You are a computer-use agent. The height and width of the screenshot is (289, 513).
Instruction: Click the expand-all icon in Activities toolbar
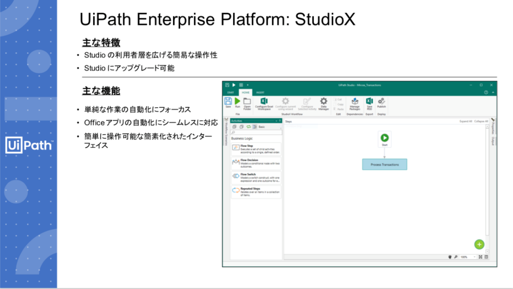pos(234,127)
